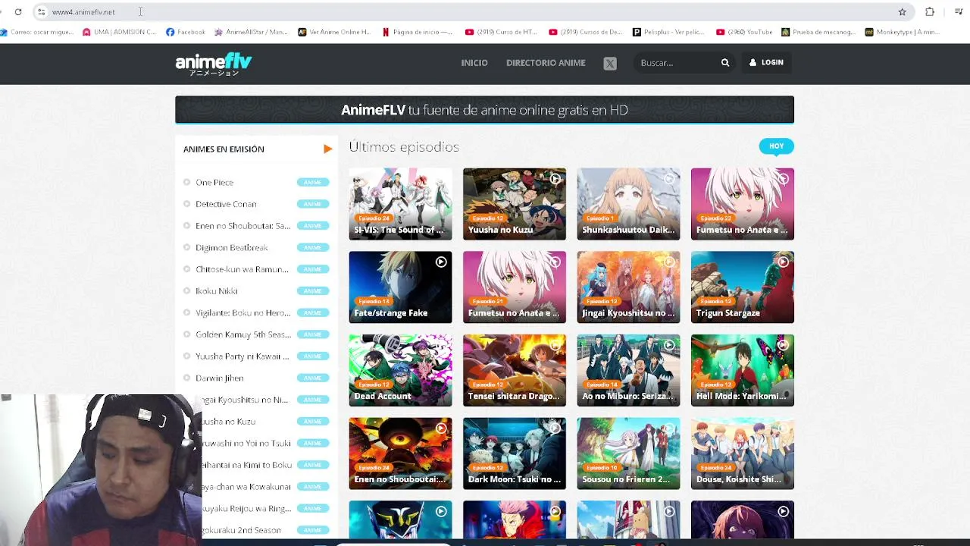Open the AnimeAllStar bookmark
Image resolution: width=970 pixels, height=546 pixels.
click(x=252, y=32)
